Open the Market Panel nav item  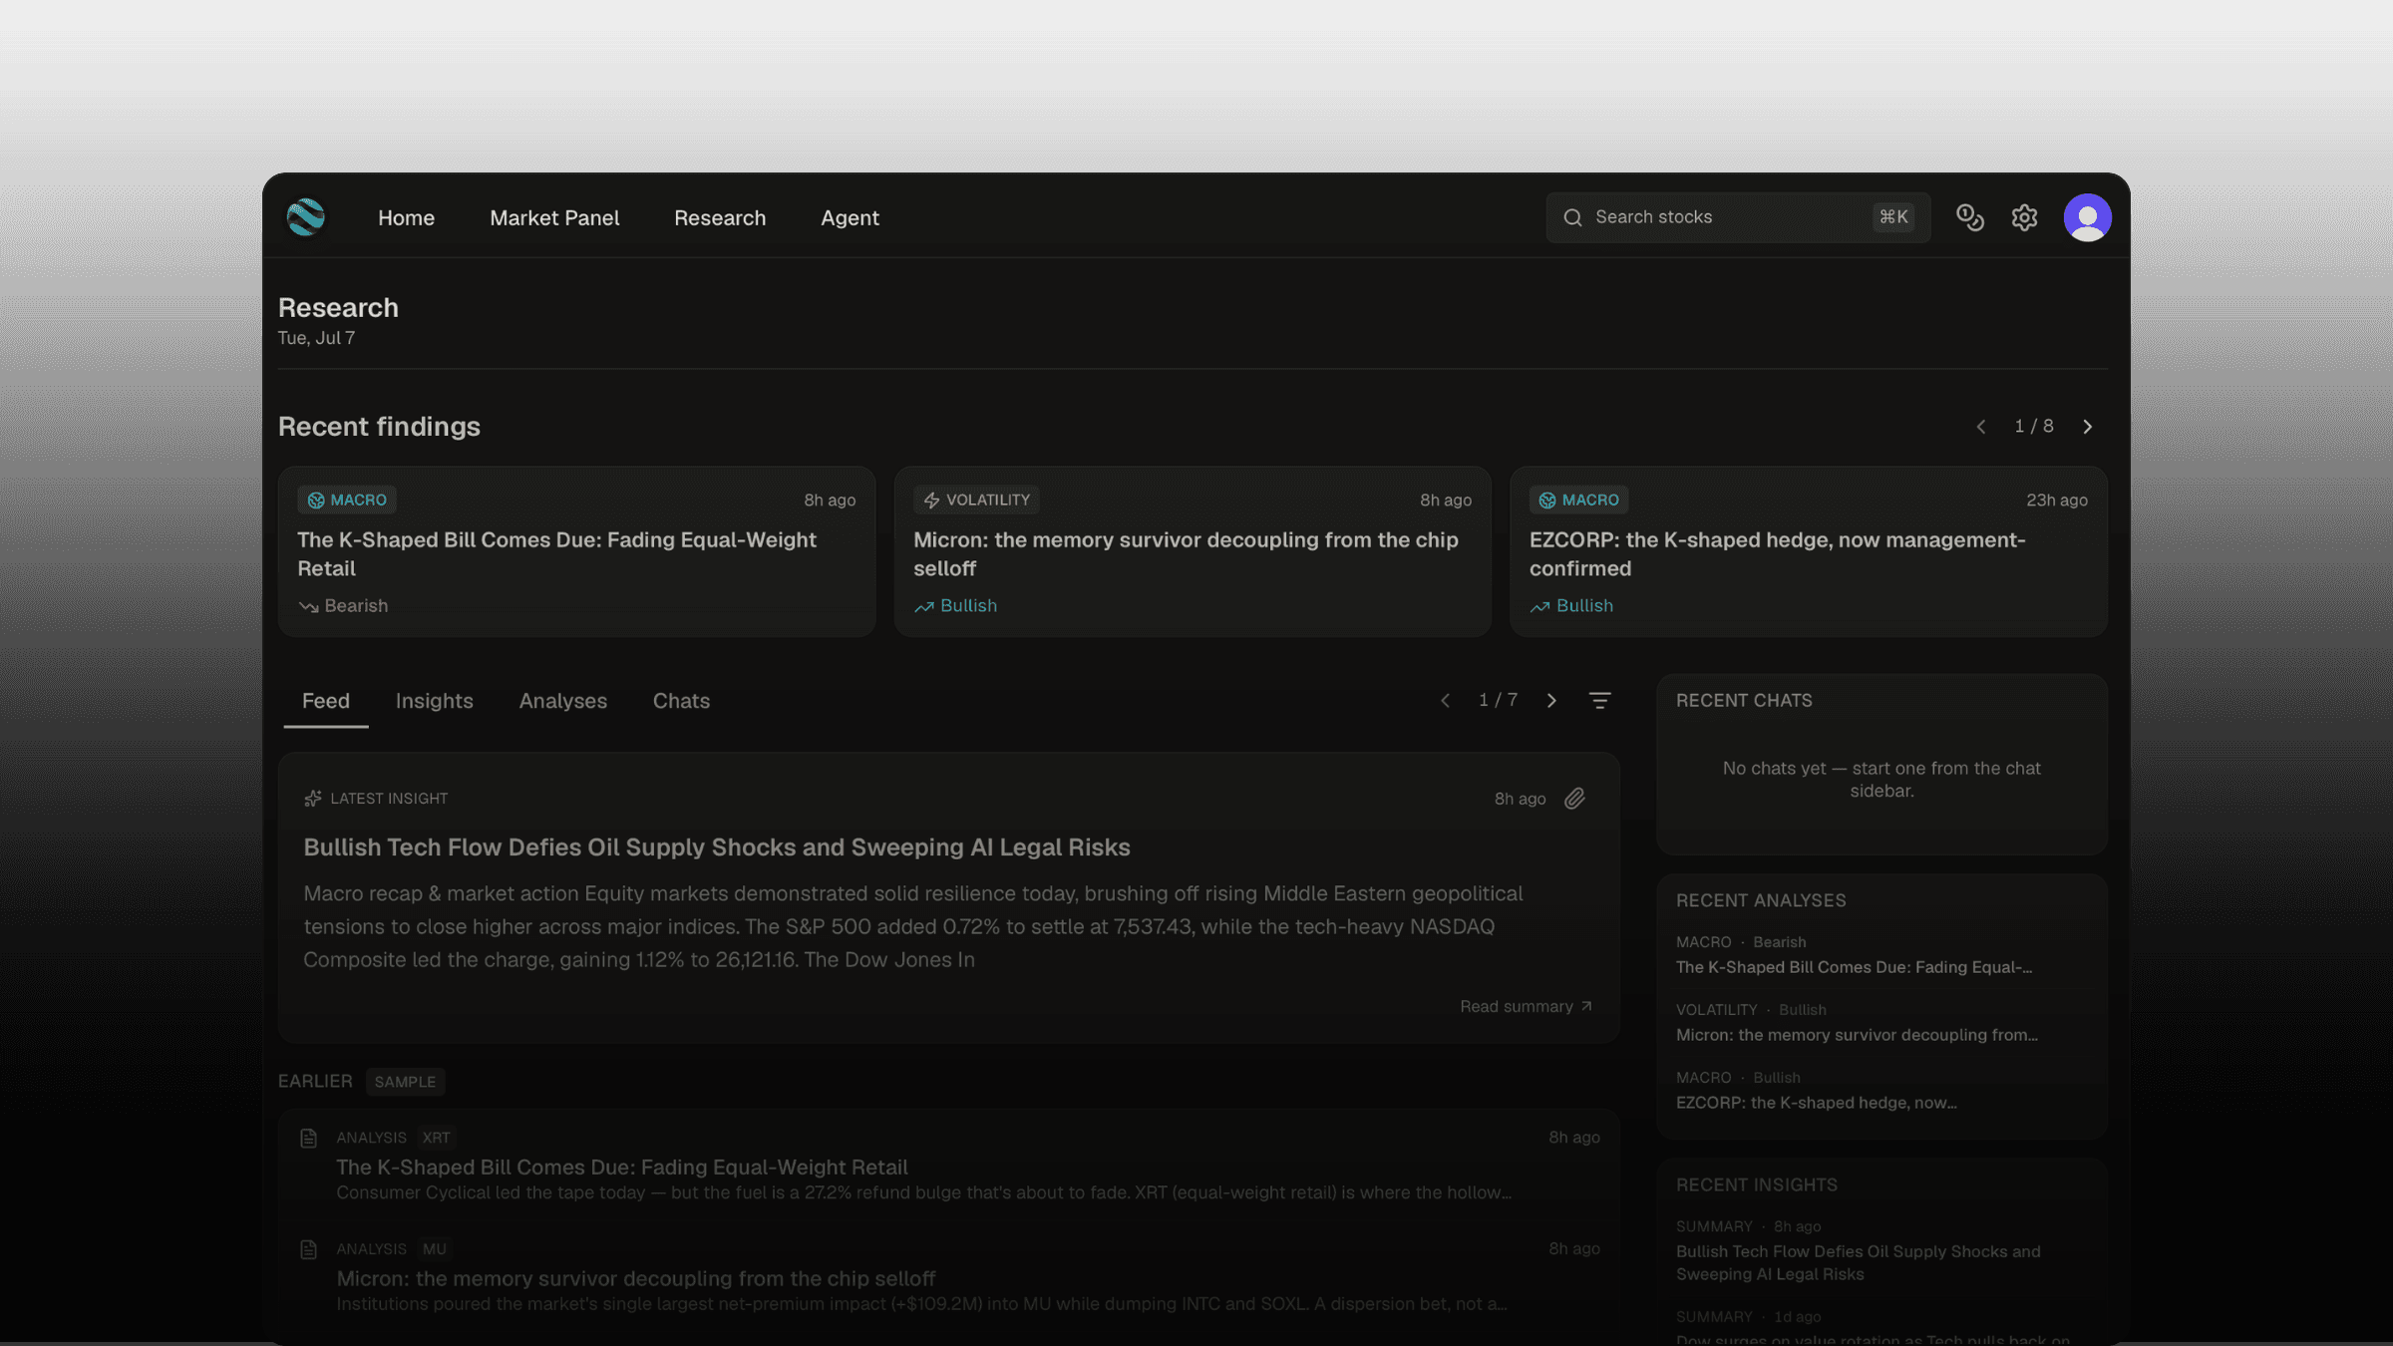click(x=554, y=217)
